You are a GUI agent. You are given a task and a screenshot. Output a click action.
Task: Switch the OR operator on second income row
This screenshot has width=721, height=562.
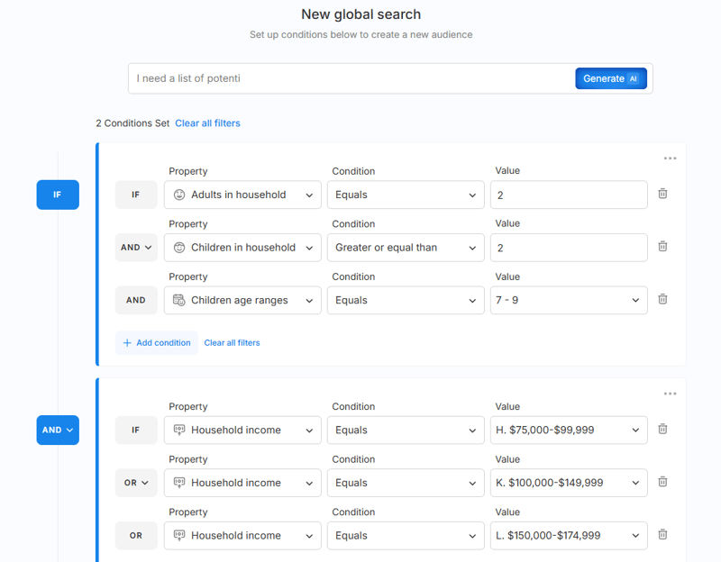click(136, 483)
